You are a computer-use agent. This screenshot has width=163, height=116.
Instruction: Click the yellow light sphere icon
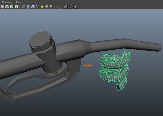point(42,6)
